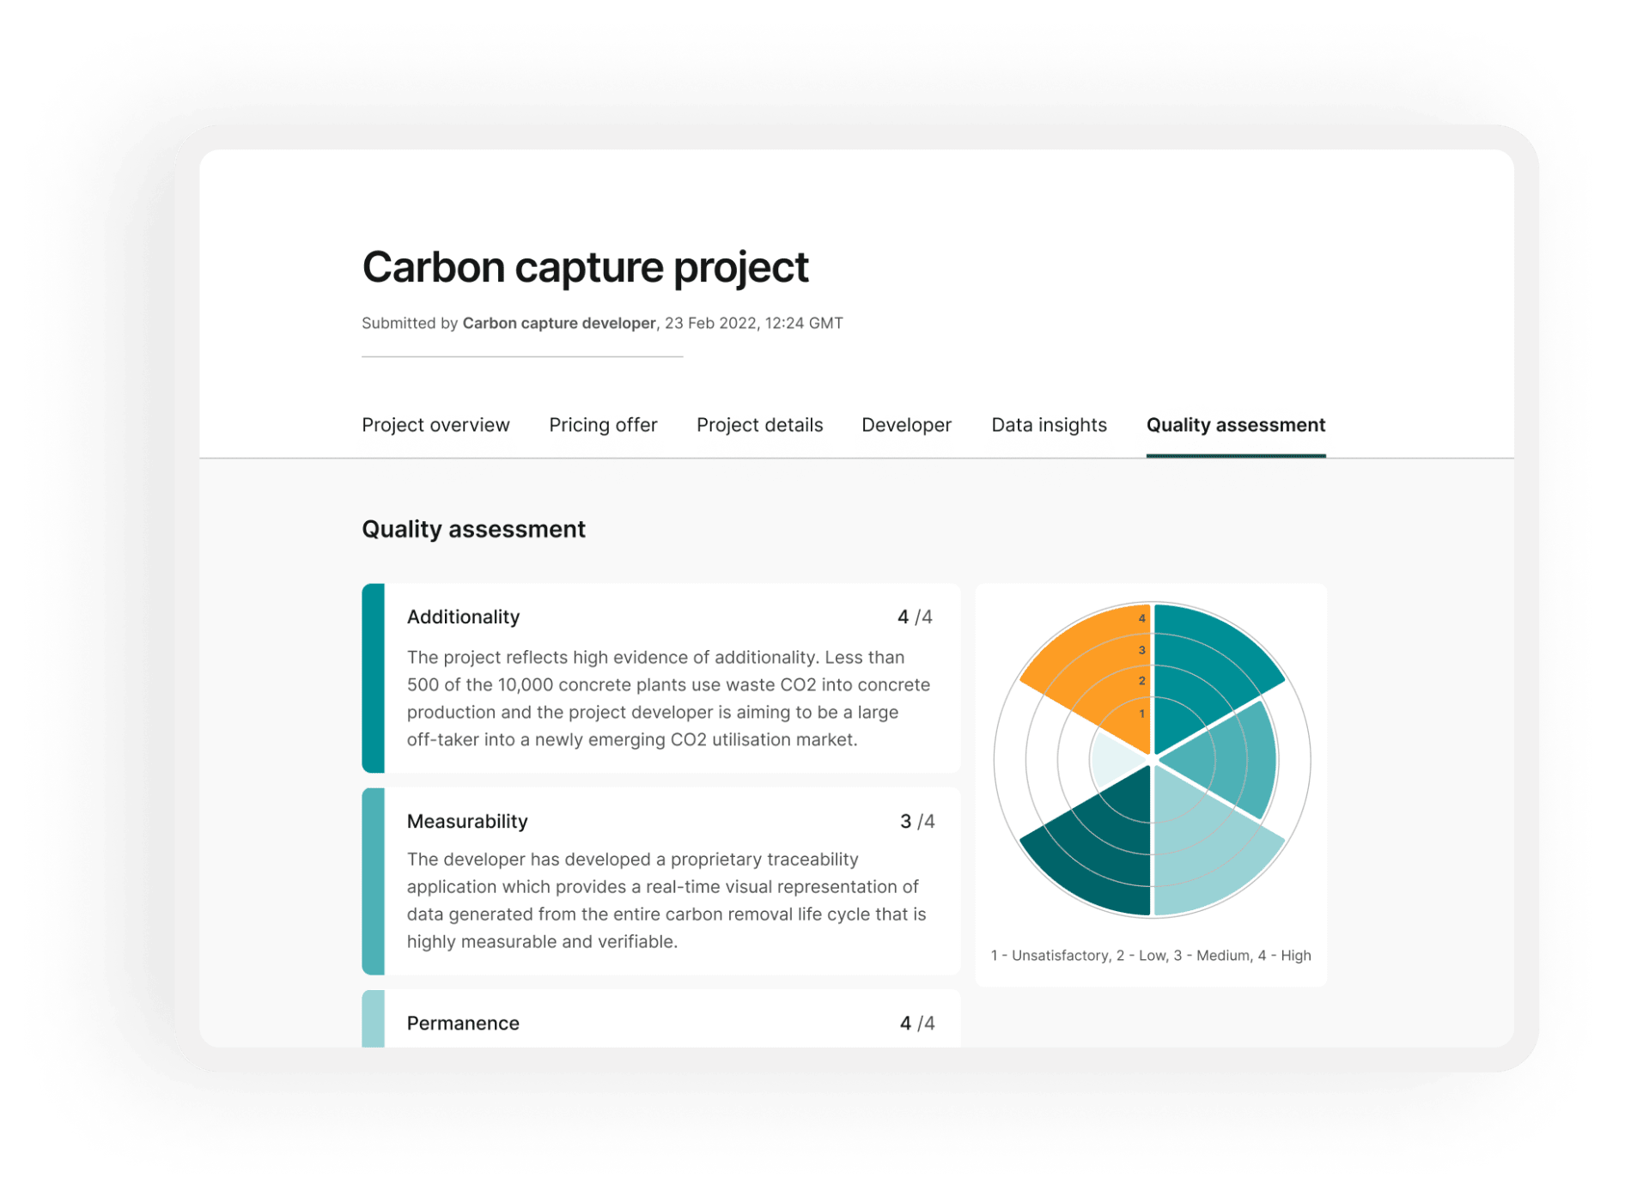Select the Developer tab
The image size is (1649, 1197).
pyautogui.click(x=906, y=425)
